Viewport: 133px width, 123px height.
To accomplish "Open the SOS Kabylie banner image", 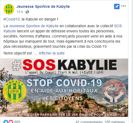I will tap(64, 88).
